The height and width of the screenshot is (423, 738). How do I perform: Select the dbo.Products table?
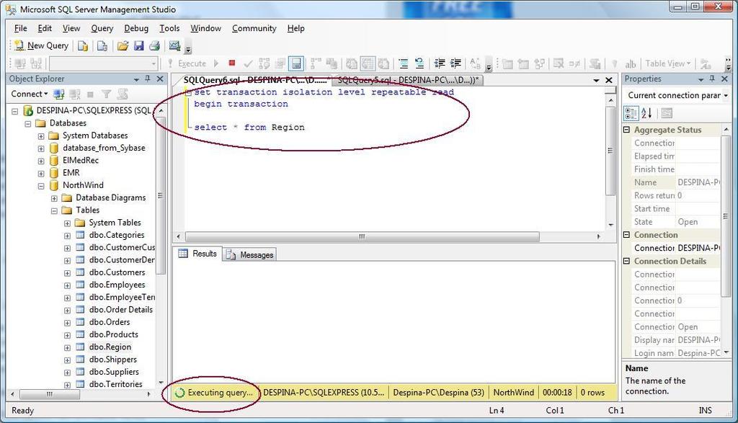click(x=113, y=334)
